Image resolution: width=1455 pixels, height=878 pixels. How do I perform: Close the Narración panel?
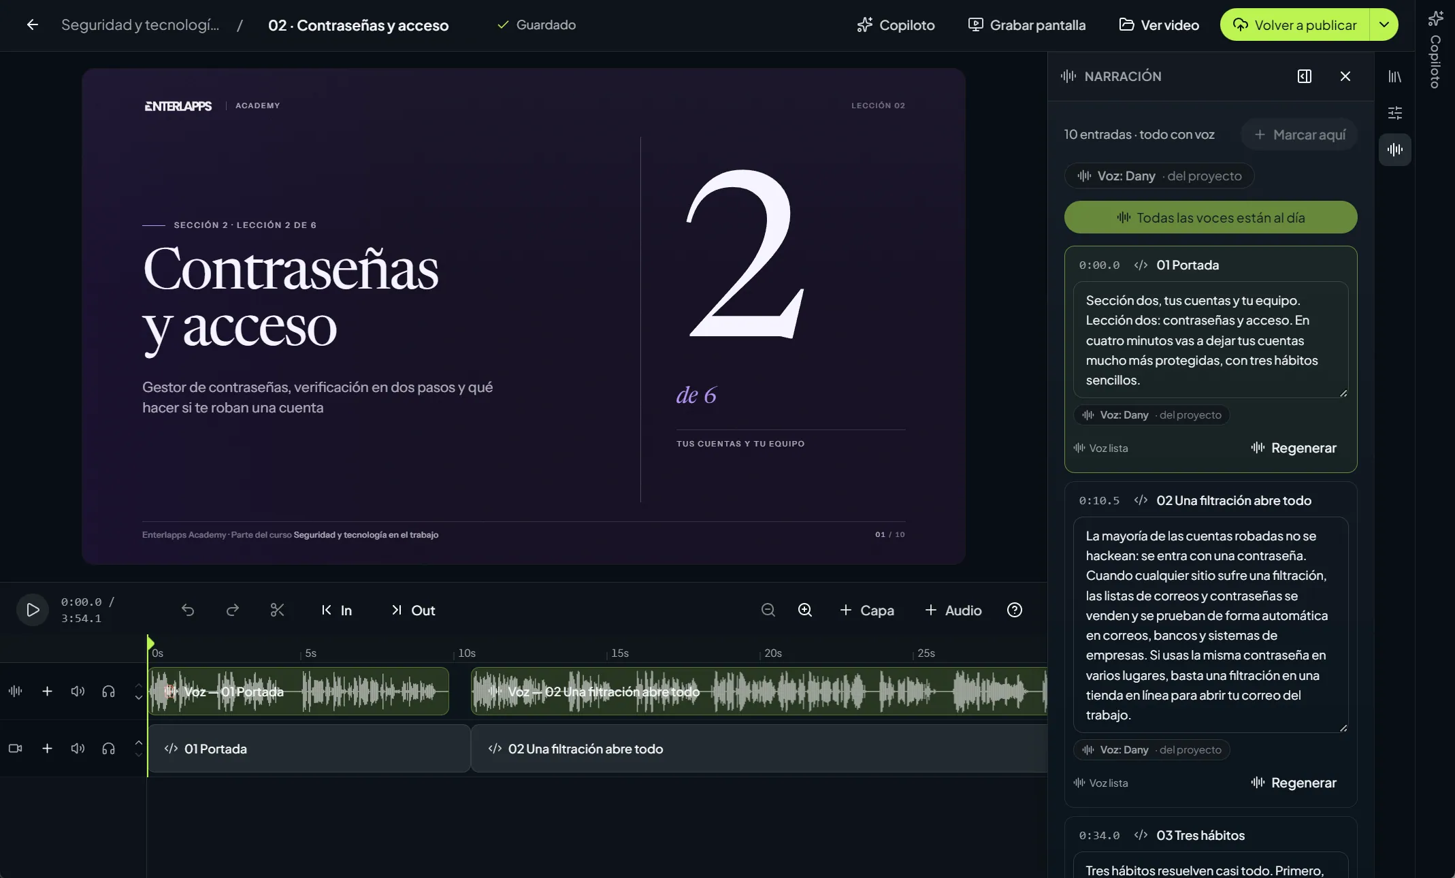click(1345, 76)
